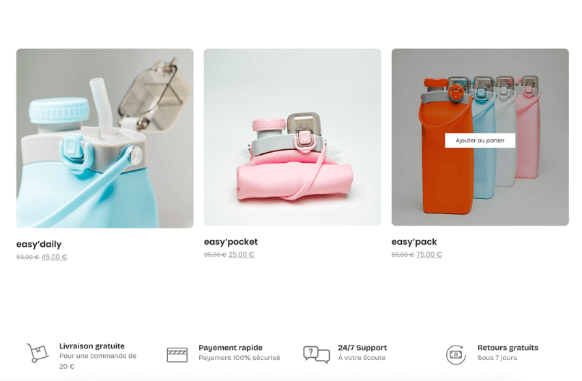Click the 25,00 € sale price
This screenshot has width=582, height=381.
[x=242, y=255]
